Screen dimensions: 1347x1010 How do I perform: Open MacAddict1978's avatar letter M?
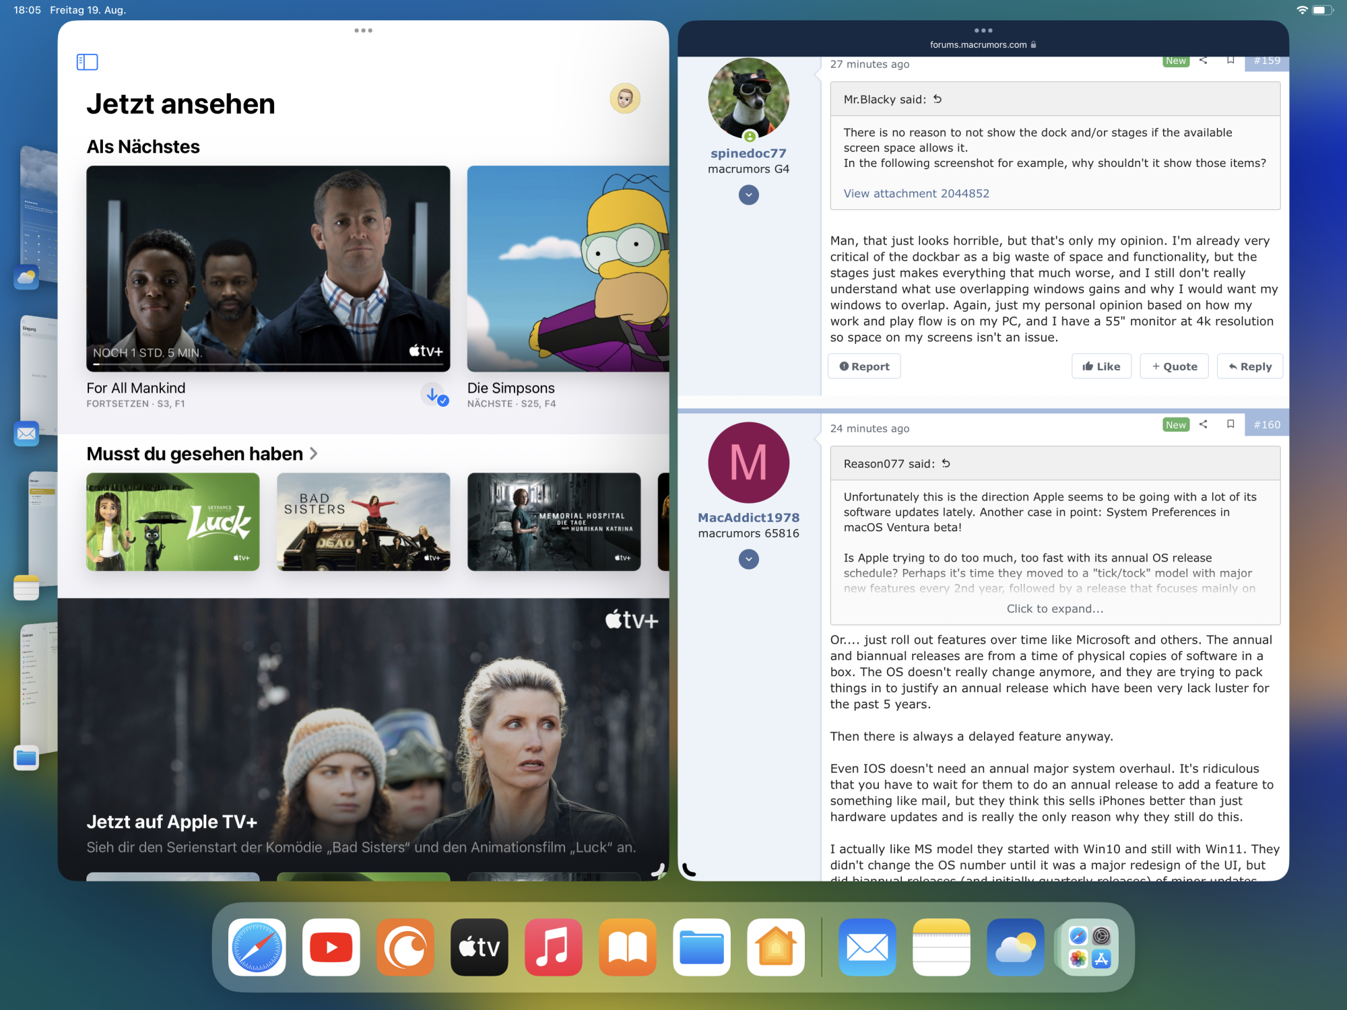coord(748,463)
